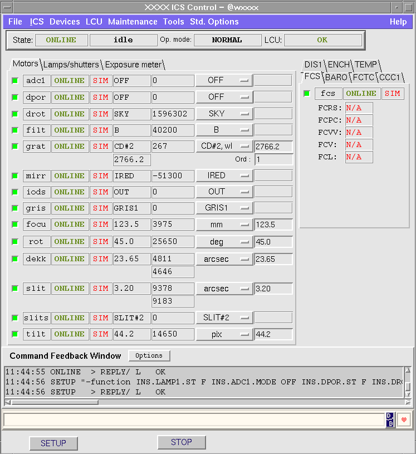This screenshot has width=416, height=454.
Task: Switch to the TEMP tab
Action: pyautogui.click(x=366, y=65)
